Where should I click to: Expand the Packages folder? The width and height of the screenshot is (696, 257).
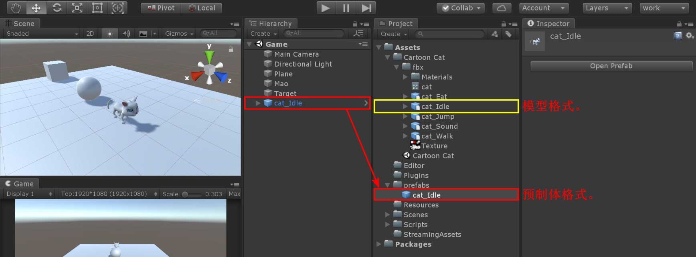(379, 244)
